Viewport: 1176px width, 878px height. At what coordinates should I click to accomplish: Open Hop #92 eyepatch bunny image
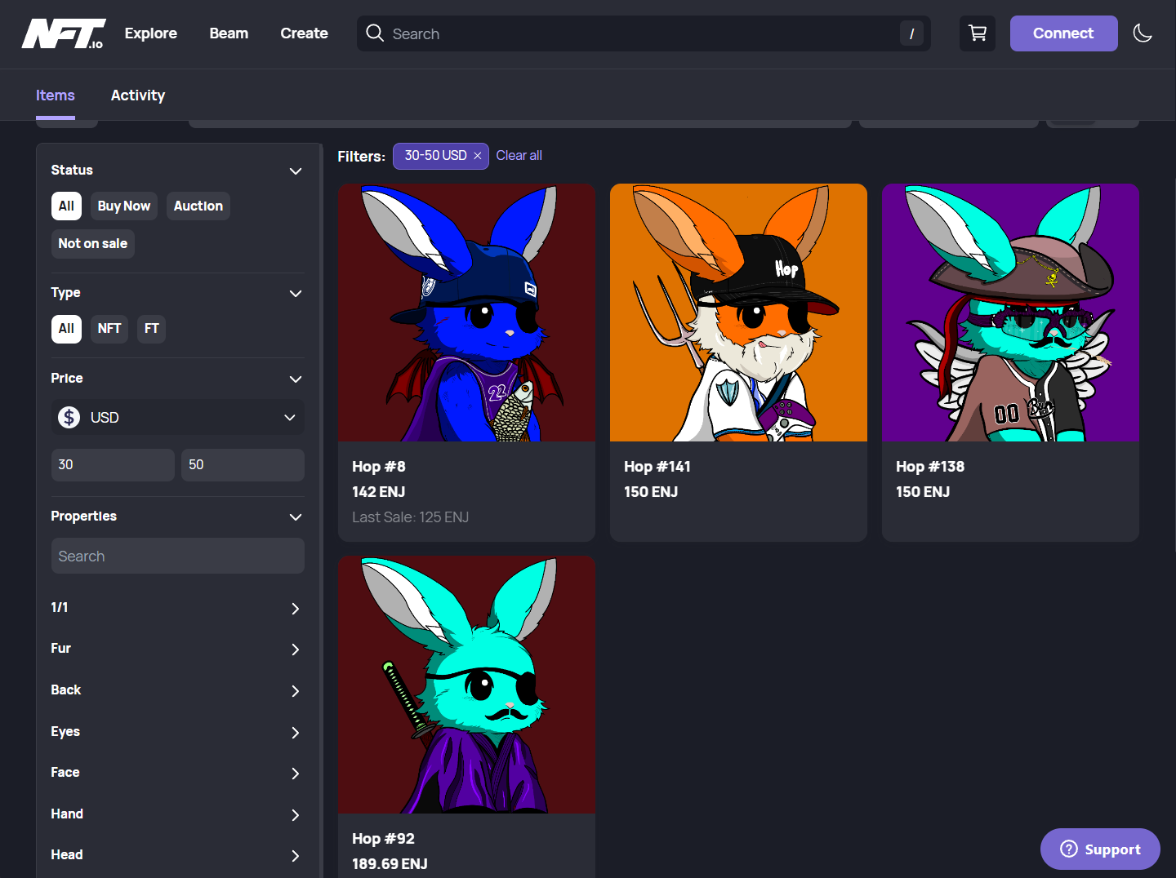coord(466,685)
